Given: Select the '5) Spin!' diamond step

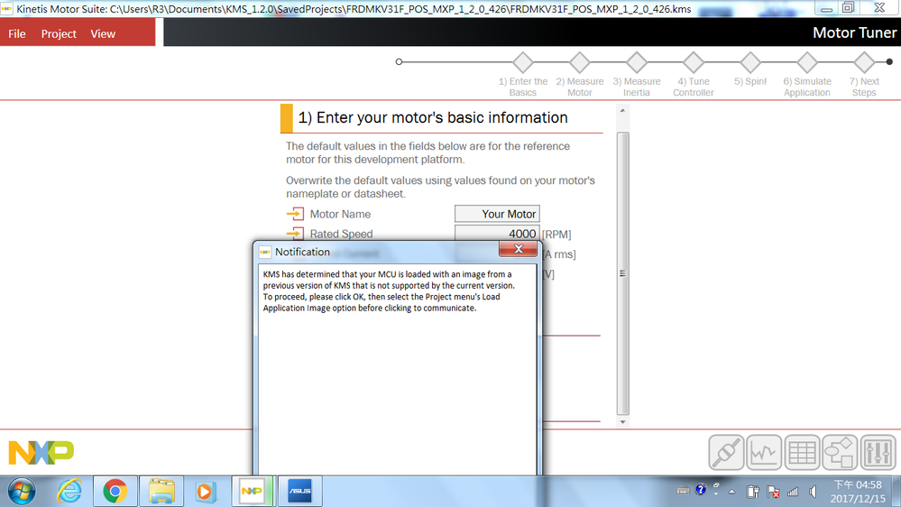Looking at the screenshot, I should tap(750, 62).
